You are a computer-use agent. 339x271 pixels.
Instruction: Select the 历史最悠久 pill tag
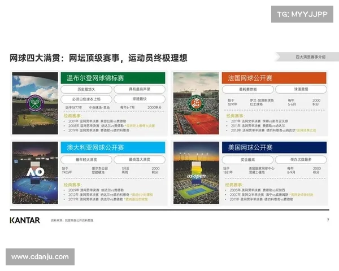point(86,89)
